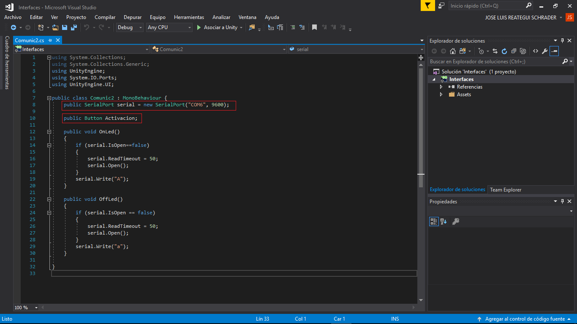Click the View Code angle-brackets icon
The width and height of the screenshot is (577, 324).
(x=536, y=51)
